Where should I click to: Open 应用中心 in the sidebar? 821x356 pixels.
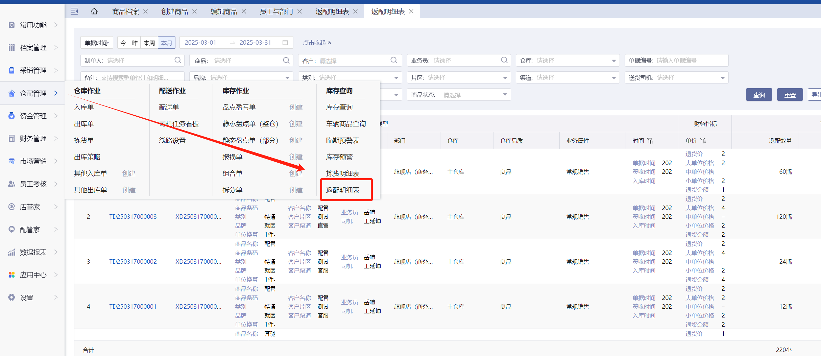pos(33,275)
